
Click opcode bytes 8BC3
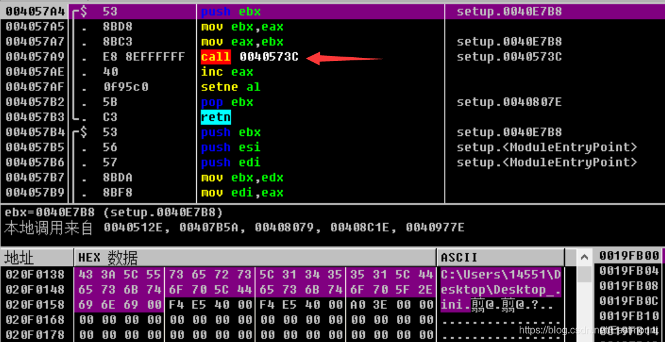[x=118, y=42]
